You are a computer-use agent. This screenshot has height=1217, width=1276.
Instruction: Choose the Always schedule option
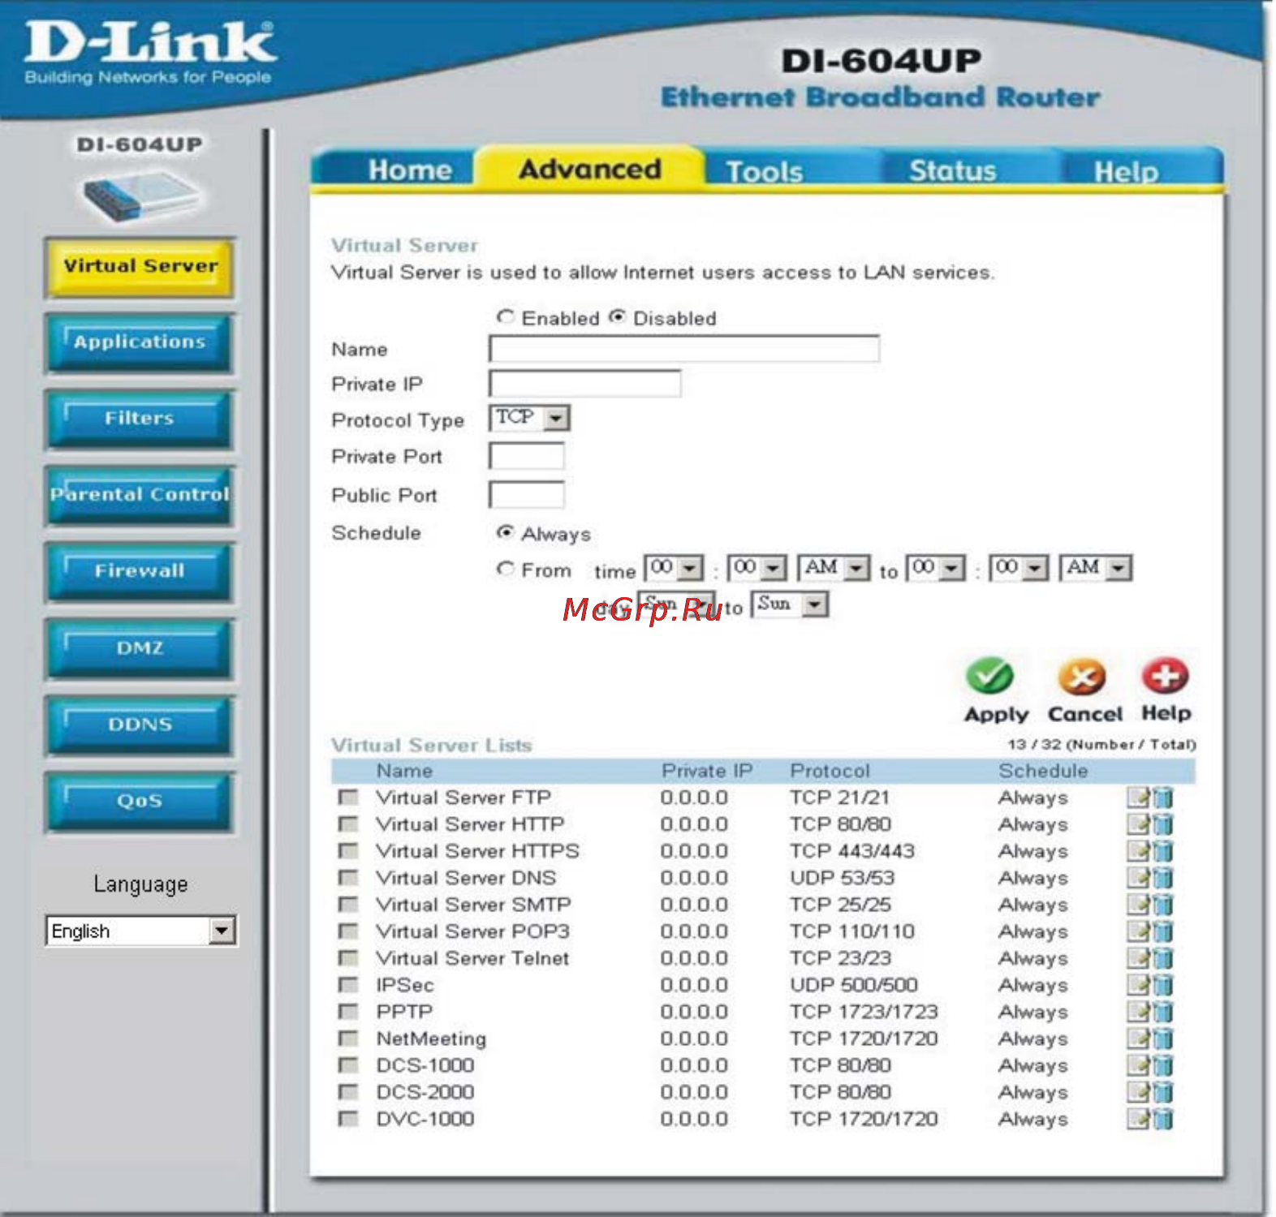[x=506, y=532]
